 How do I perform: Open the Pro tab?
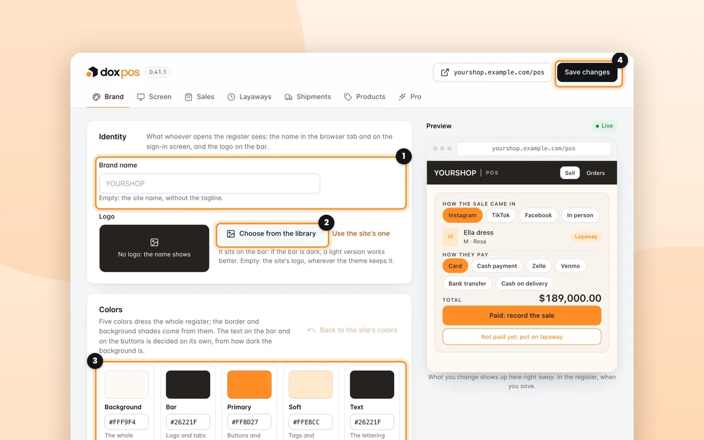point(410,97)
